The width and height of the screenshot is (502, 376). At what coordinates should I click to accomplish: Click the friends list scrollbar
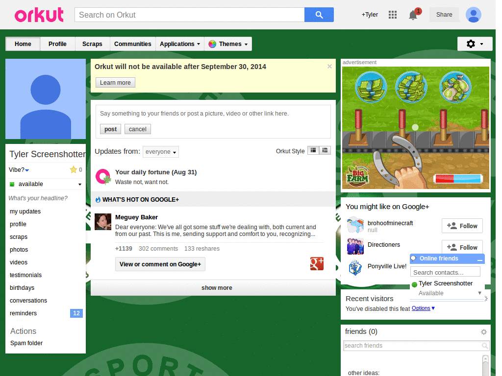(485, 365)
